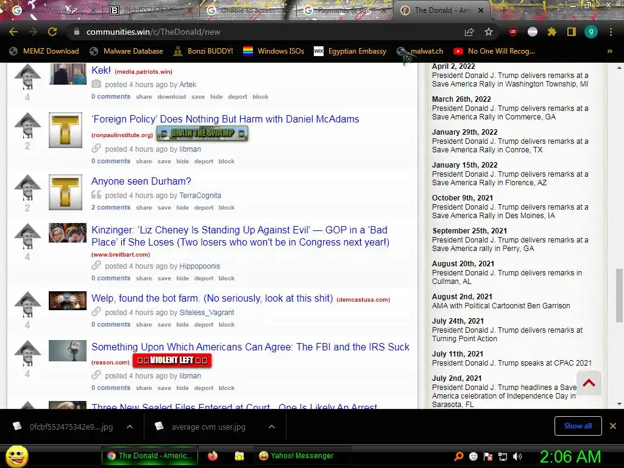Open the Extensions puzzle piece menu
Screen dimensions: 624x468
[x=552, y=32]
